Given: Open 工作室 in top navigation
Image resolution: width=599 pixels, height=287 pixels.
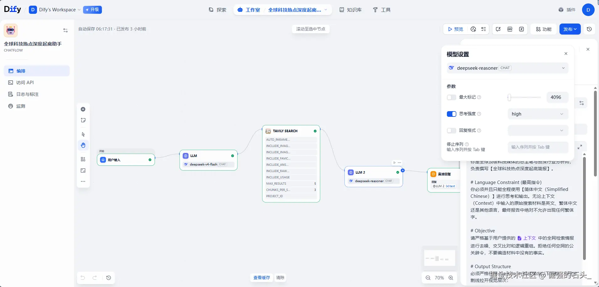Looking at the screenshot, I should point(249,10).
